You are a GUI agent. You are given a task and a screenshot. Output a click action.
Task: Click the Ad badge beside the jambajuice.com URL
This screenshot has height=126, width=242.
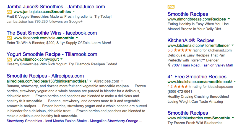9,12
